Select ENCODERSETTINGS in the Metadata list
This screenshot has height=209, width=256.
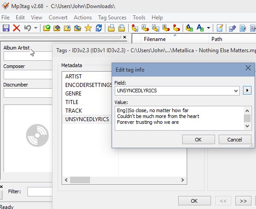(x=88, y=85)
